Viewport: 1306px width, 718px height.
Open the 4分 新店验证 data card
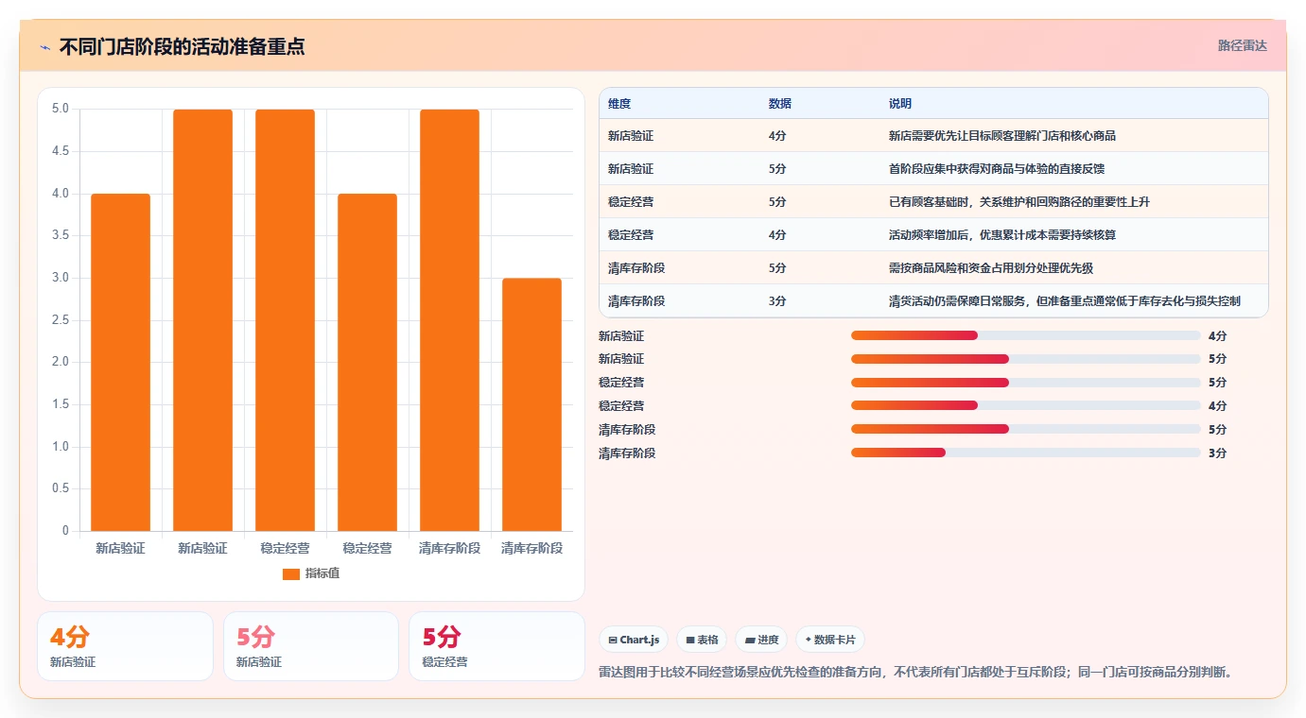click(x=125, y=646)
